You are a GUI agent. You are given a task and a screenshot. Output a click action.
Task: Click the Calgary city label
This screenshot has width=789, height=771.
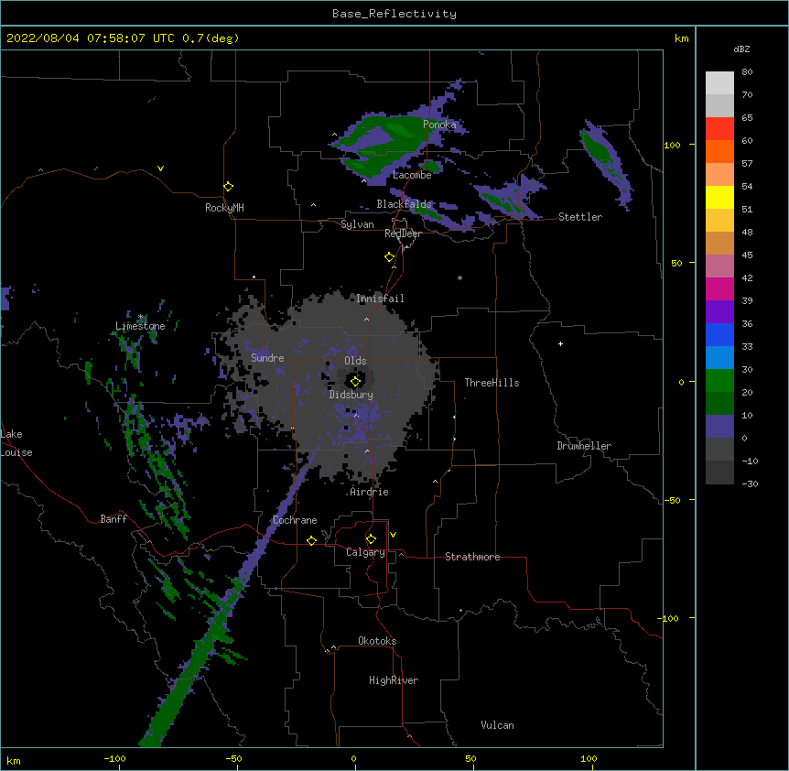click(x=366, y=552)
